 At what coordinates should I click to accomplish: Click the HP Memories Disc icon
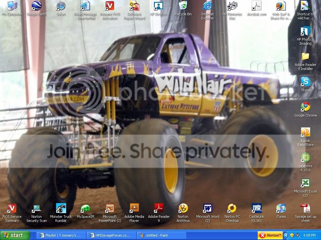(x=232, y=11)
